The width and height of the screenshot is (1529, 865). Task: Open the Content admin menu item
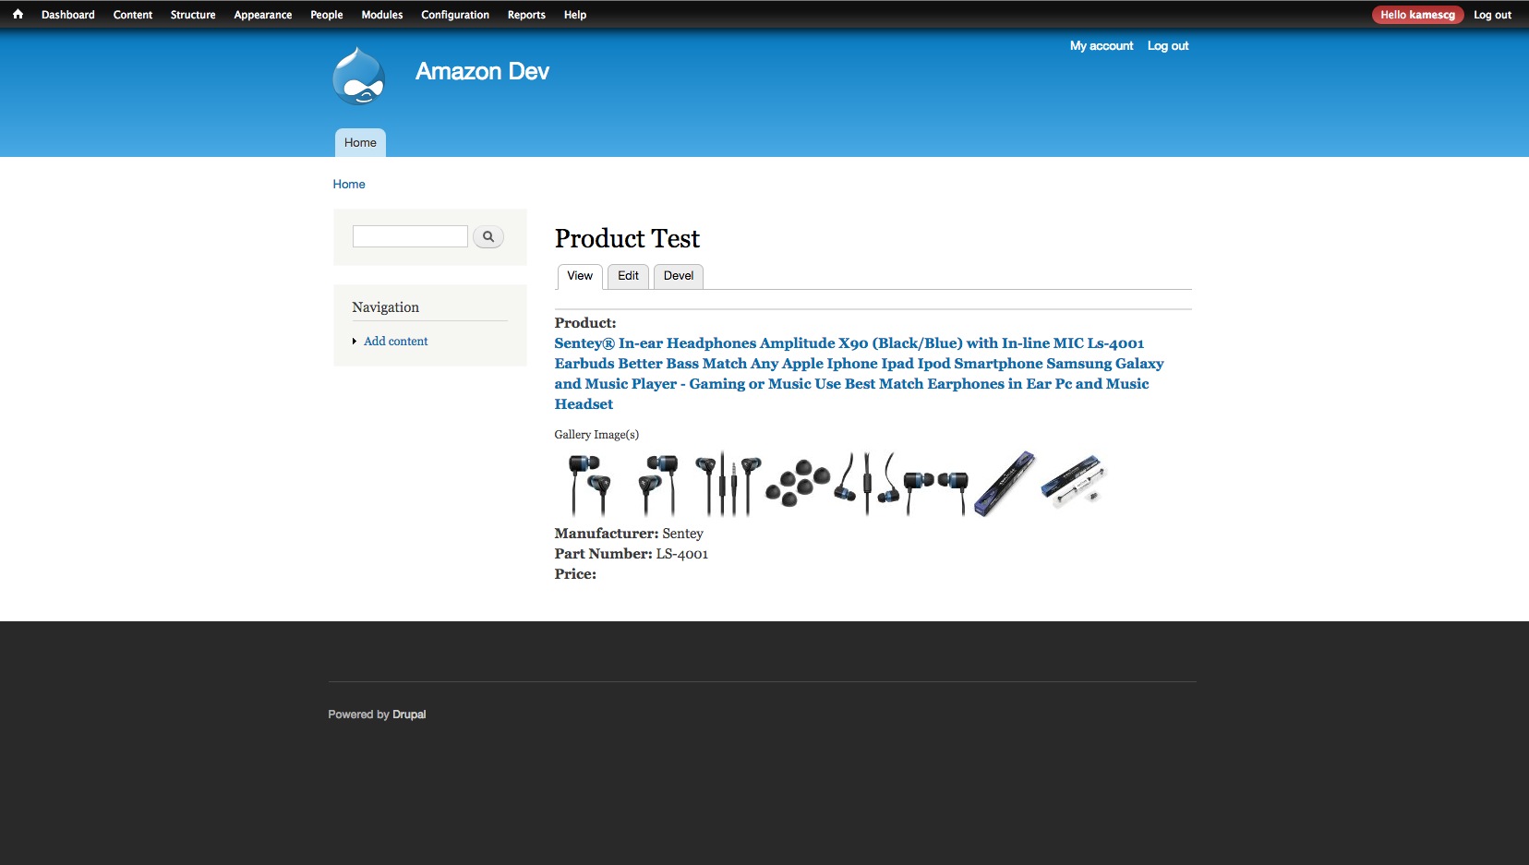[133, 15]
